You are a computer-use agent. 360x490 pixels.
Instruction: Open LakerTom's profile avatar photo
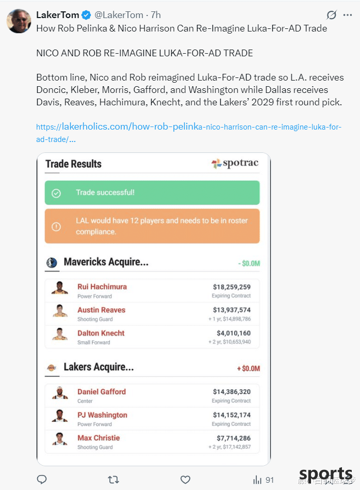click(x=19, y=21)
